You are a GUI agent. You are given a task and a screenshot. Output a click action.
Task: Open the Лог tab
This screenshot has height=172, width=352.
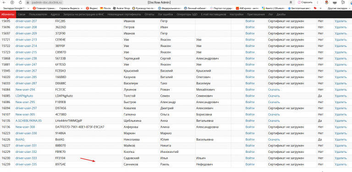point(271,14)
